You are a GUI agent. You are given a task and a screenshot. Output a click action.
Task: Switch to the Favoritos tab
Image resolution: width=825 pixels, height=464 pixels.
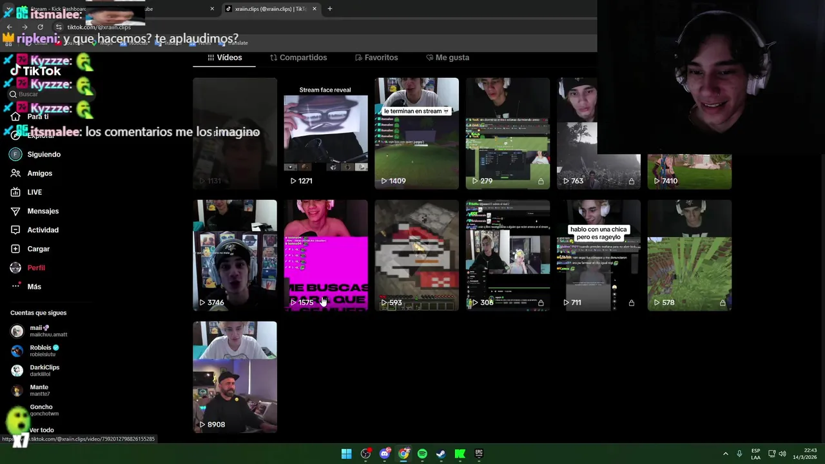376,57
